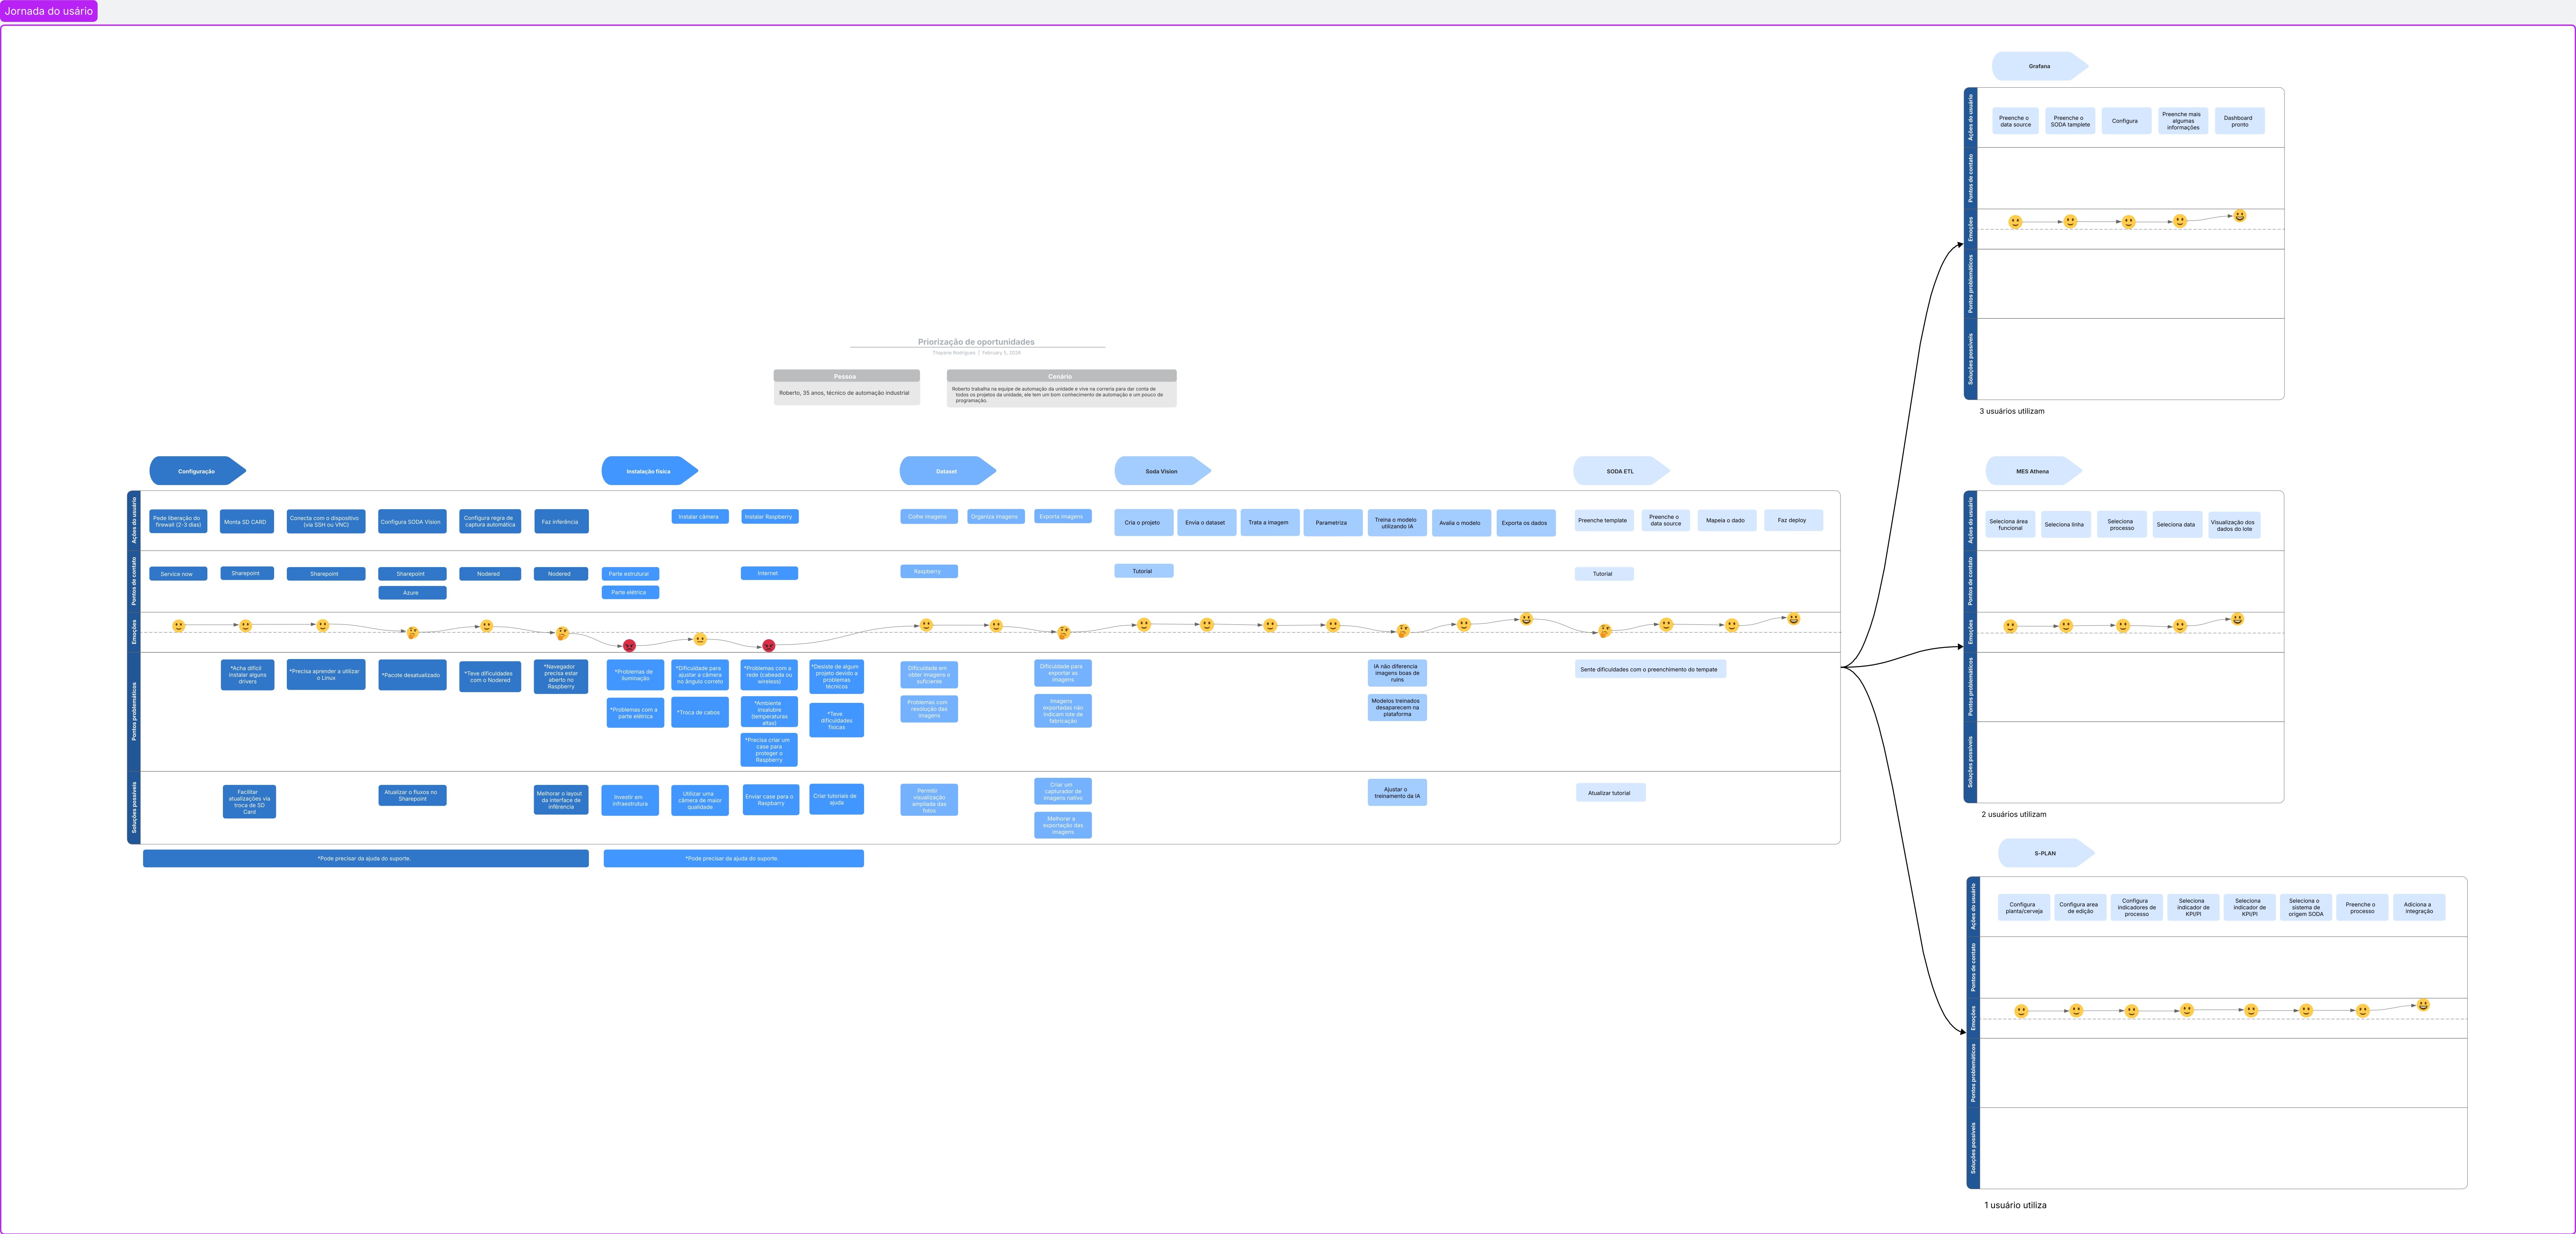Image resolution: width=2576 pixels, height=1234 pixels.
Task: Click the Configuração phase arrow shape
Action: pos(196,471)
